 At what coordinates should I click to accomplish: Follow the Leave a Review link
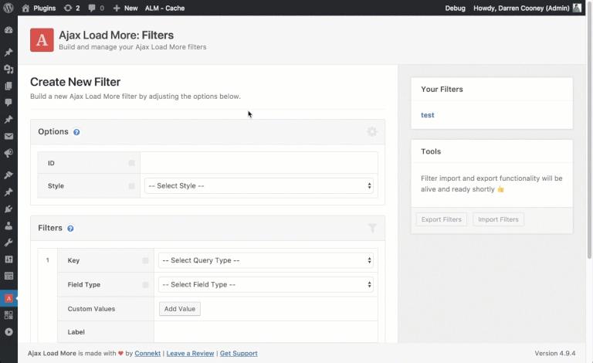pyautogui.click(x=190, y=353)
